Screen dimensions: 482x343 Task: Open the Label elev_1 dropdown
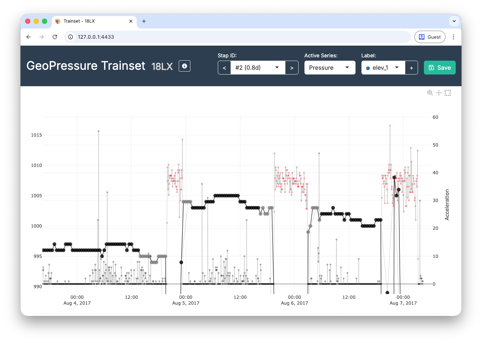tap(383, 68)
